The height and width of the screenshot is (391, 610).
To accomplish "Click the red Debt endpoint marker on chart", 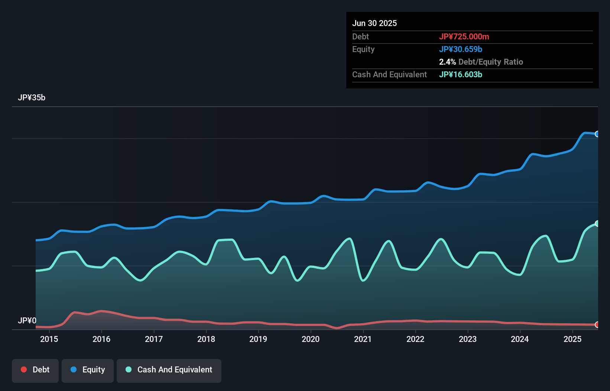I will coord(597,325).
